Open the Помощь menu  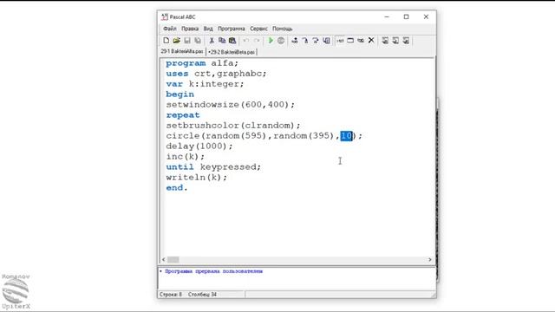pos(282,29)
